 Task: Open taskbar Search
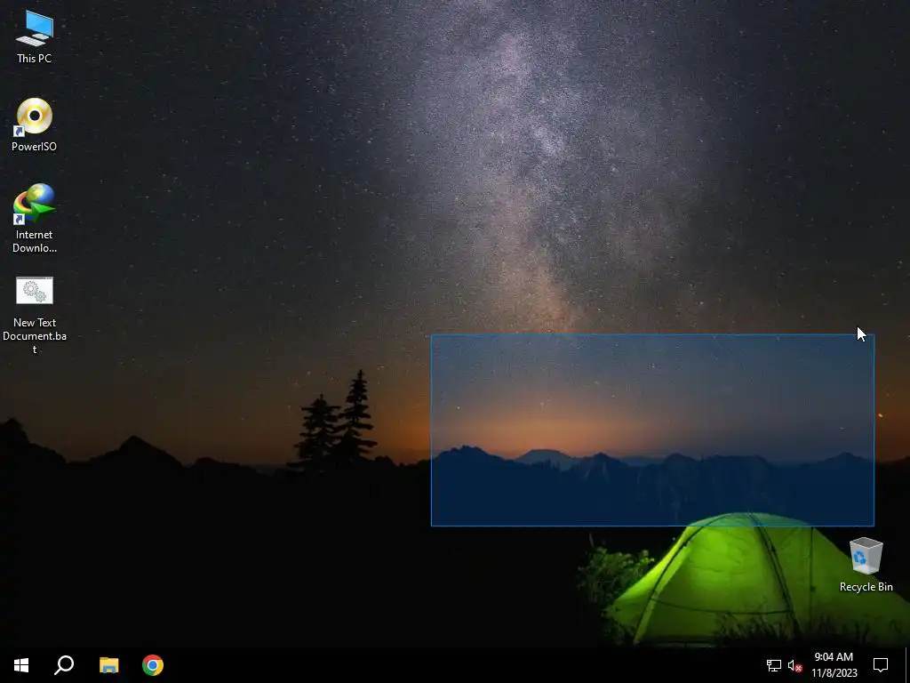[x=64, y=665]
